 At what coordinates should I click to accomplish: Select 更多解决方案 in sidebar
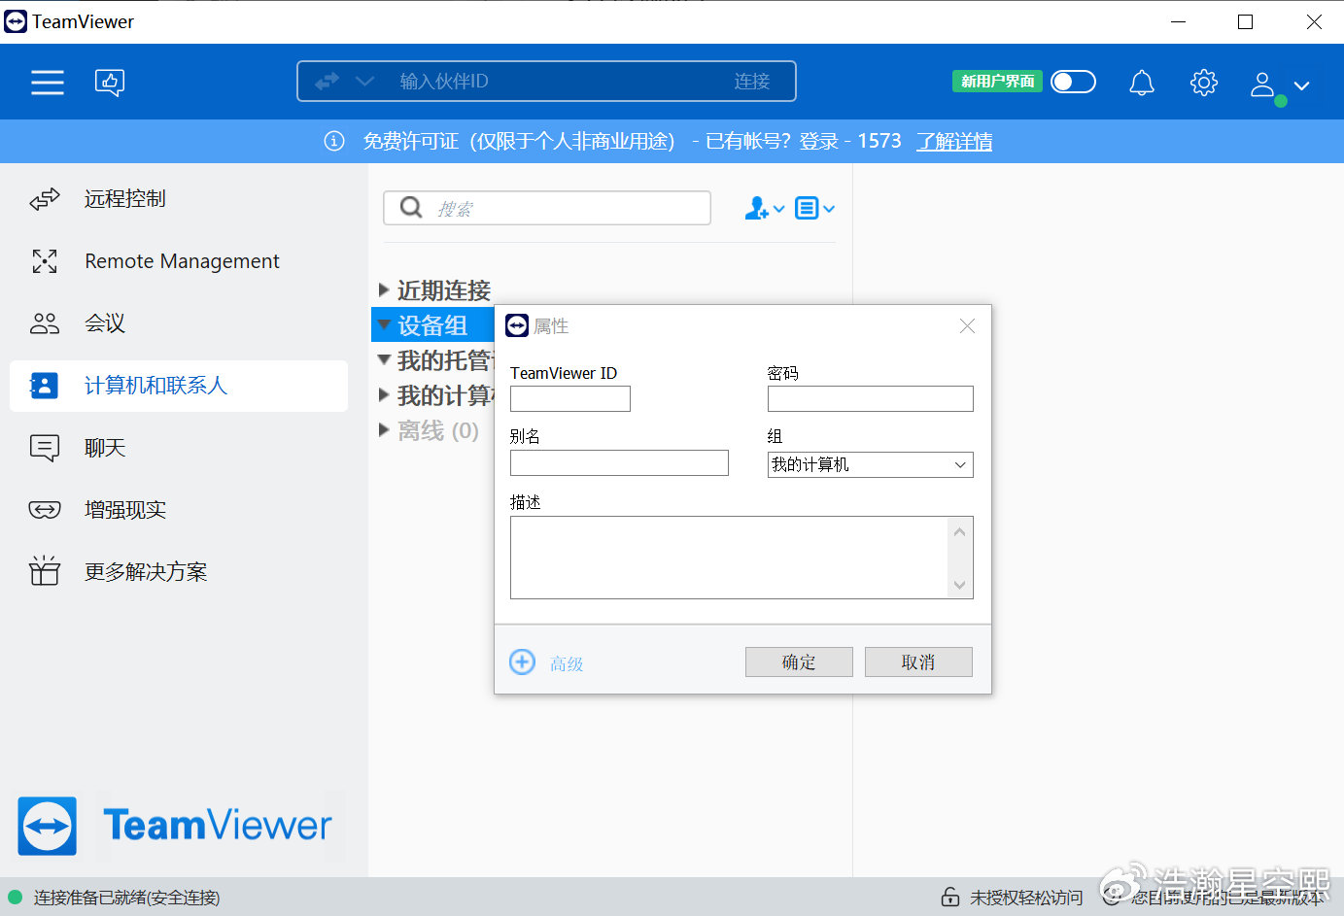point(179,572)
